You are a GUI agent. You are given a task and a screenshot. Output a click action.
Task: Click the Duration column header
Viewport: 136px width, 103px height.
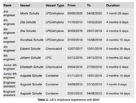(113, 5)
